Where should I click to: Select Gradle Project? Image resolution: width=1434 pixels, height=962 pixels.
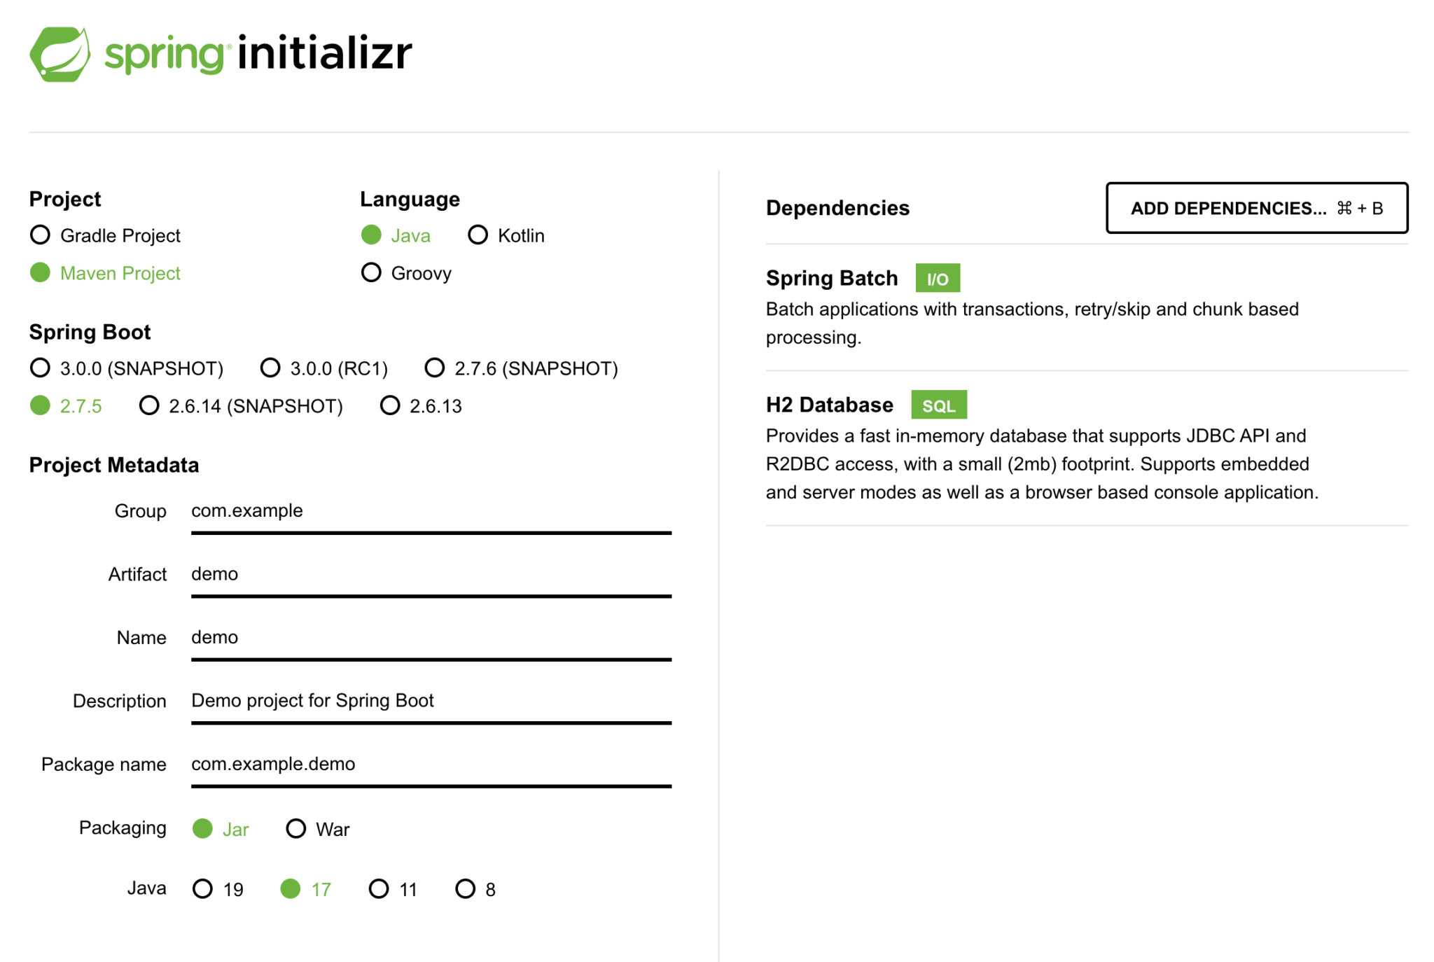40,235
